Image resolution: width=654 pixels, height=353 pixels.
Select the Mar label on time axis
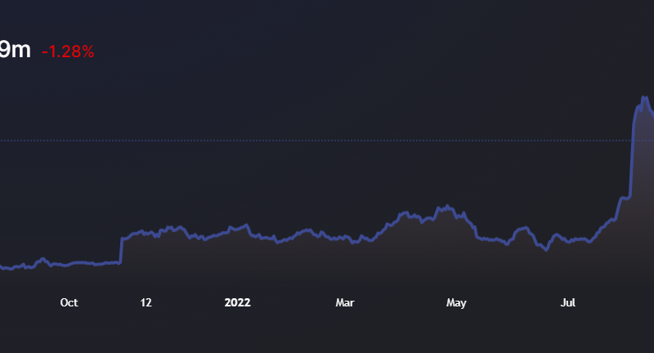(x=345, y=303)
